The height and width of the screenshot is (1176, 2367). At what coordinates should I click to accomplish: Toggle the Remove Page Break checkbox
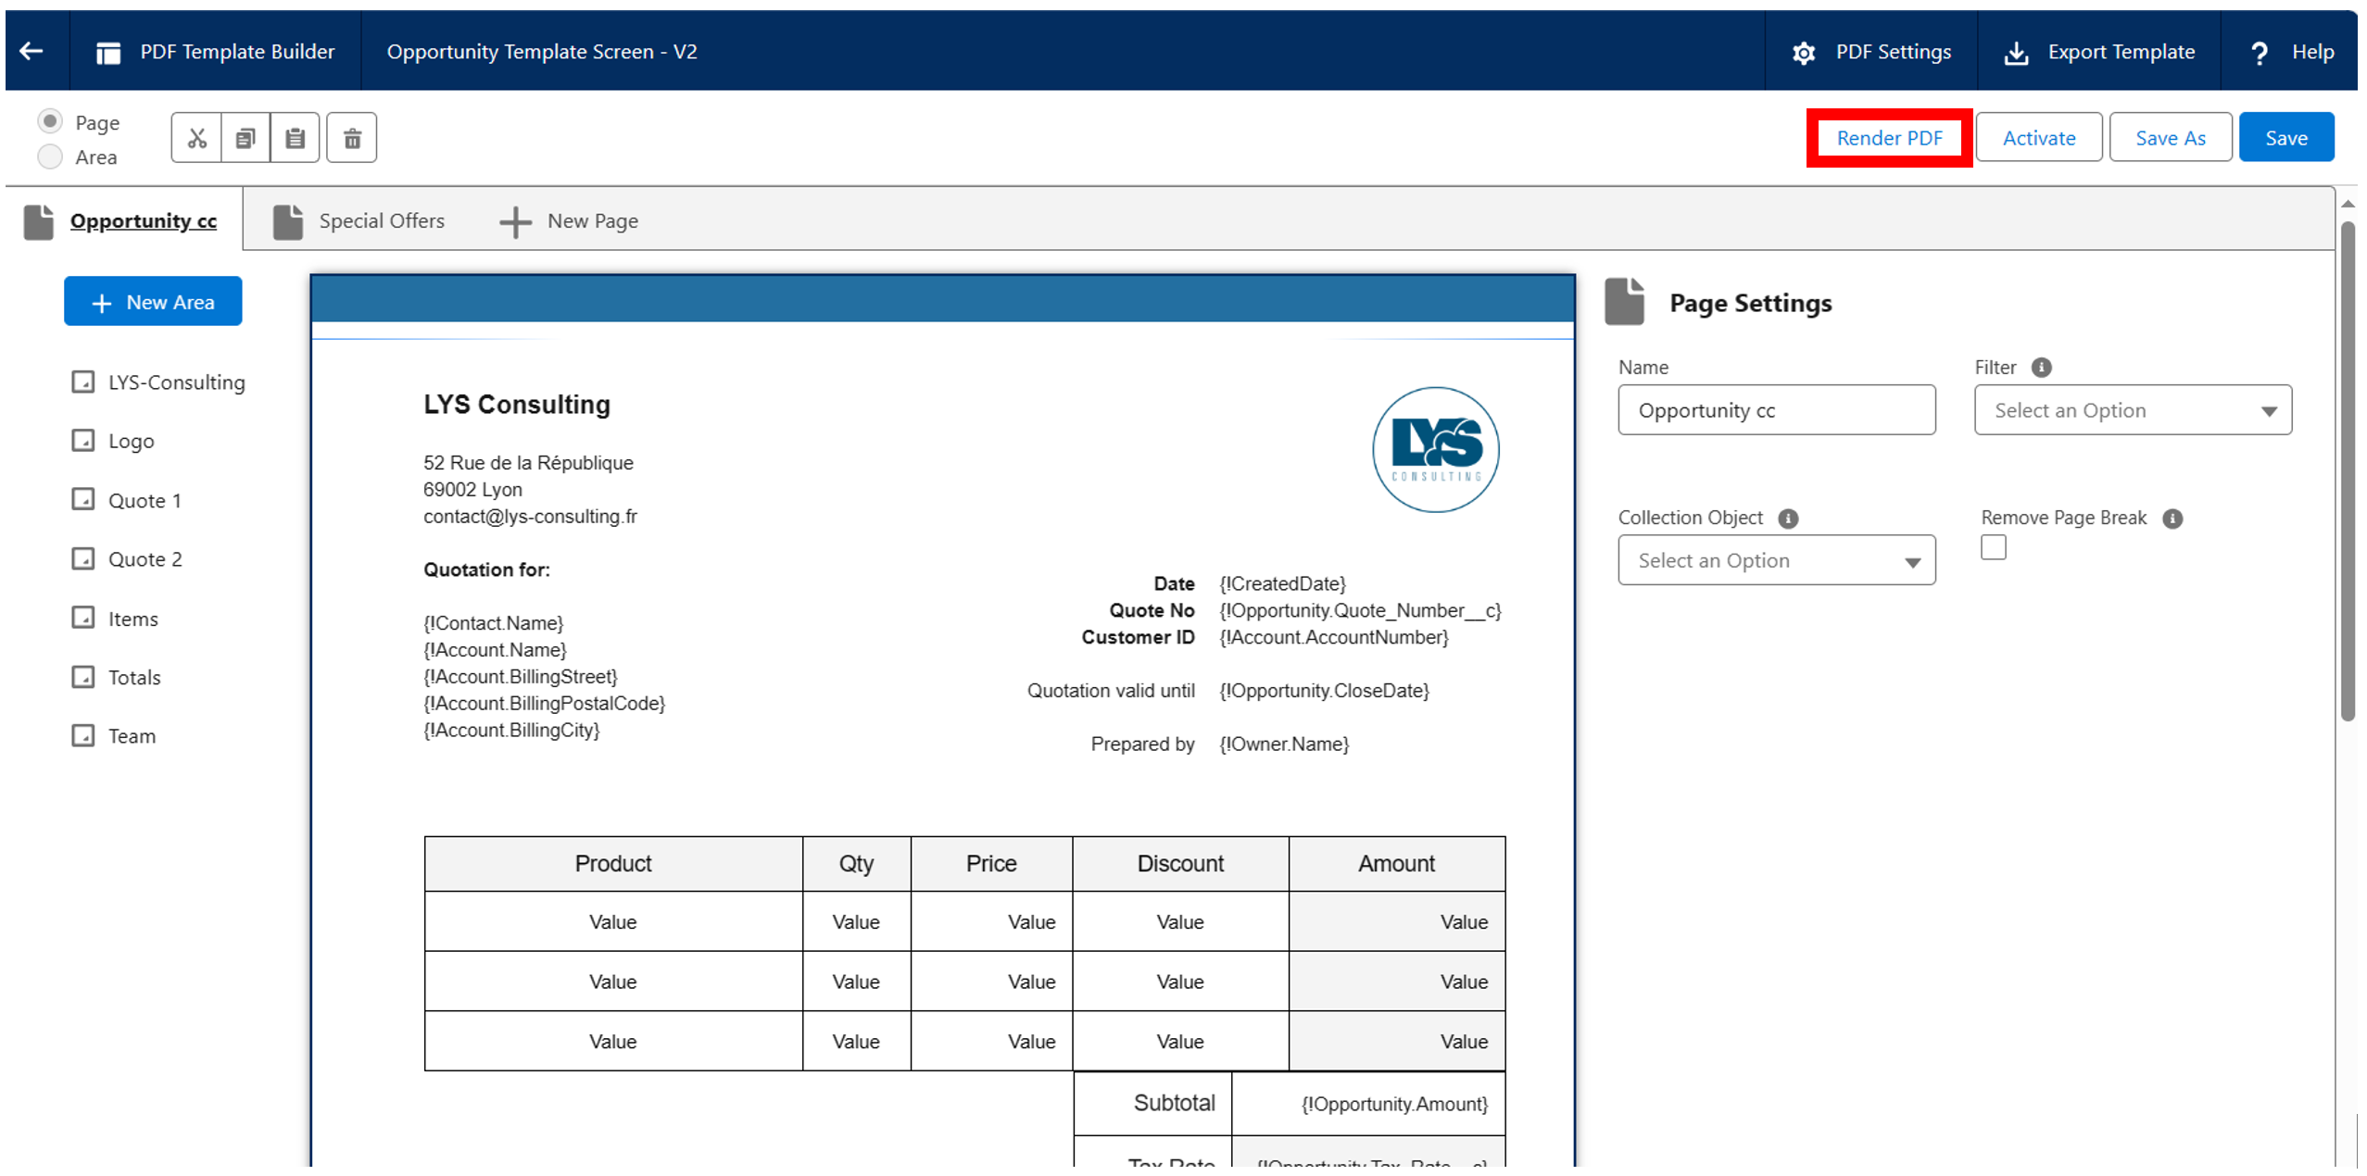coord(1993,548)
